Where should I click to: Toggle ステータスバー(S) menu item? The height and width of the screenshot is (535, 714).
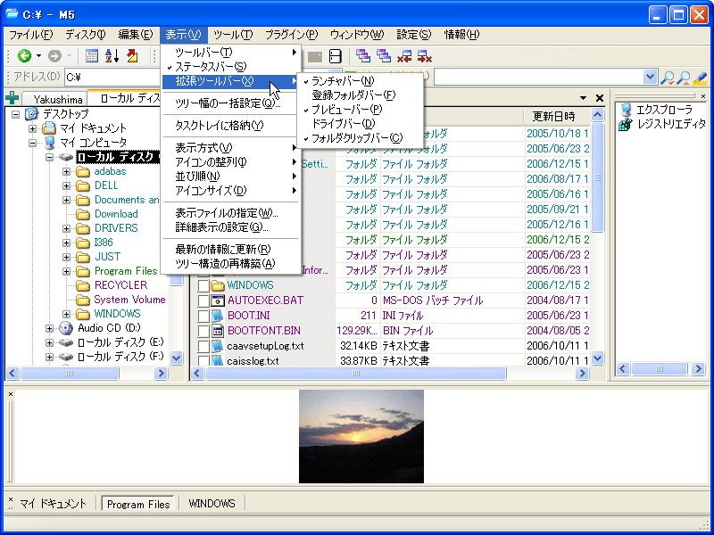[230, 67]
